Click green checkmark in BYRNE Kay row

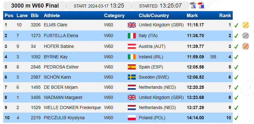point(236,57)
